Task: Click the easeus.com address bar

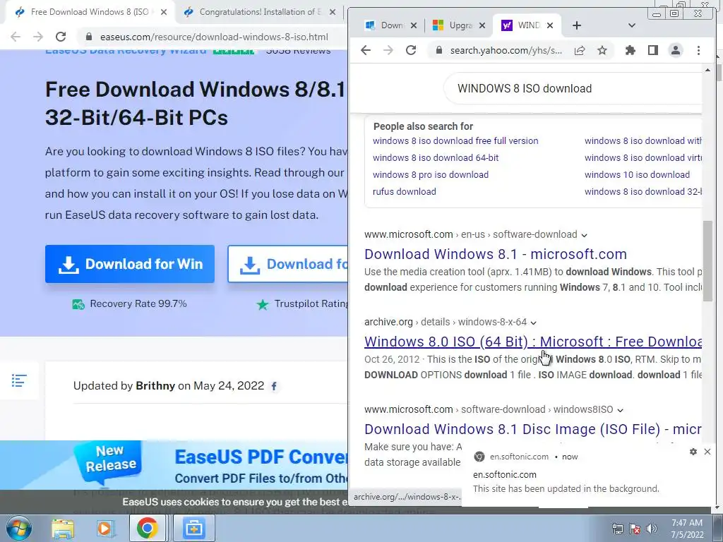Action: click(214, 37)
